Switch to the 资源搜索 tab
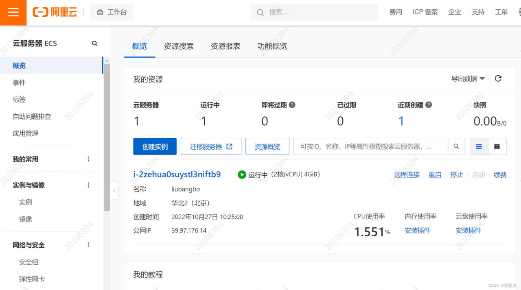 tap(179, 46)
